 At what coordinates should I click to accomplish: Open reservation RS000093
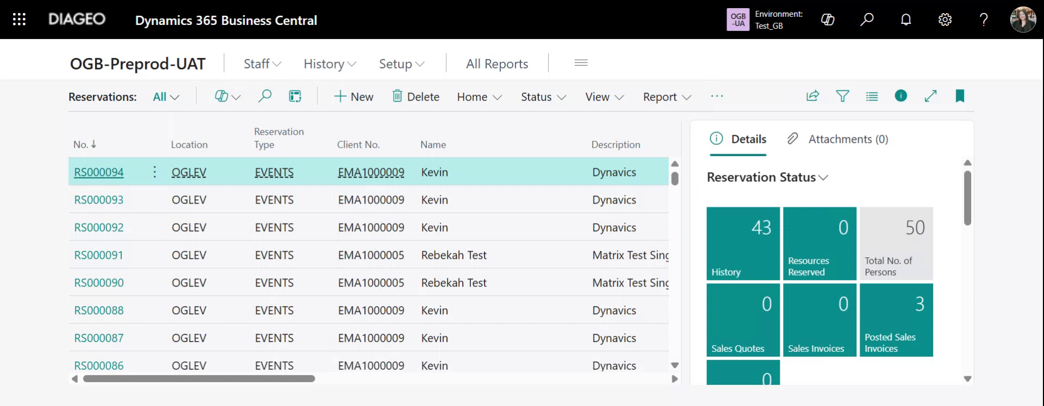98,200
